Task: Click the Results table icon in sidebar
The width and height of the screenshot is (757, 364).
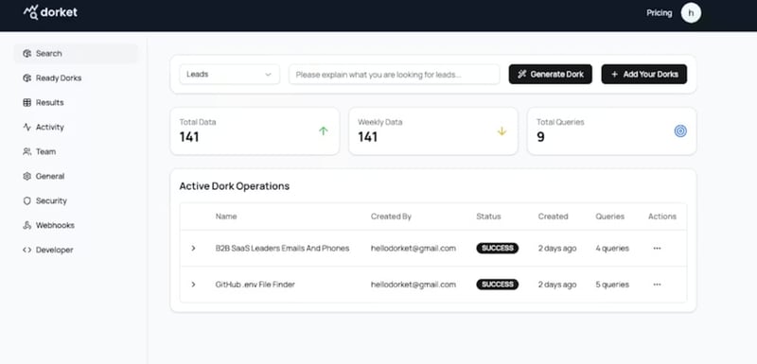Action: [27, 103]
